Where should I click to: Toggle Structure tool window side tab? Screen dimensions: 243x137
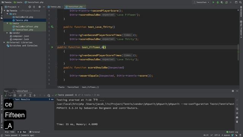[2, 102]
